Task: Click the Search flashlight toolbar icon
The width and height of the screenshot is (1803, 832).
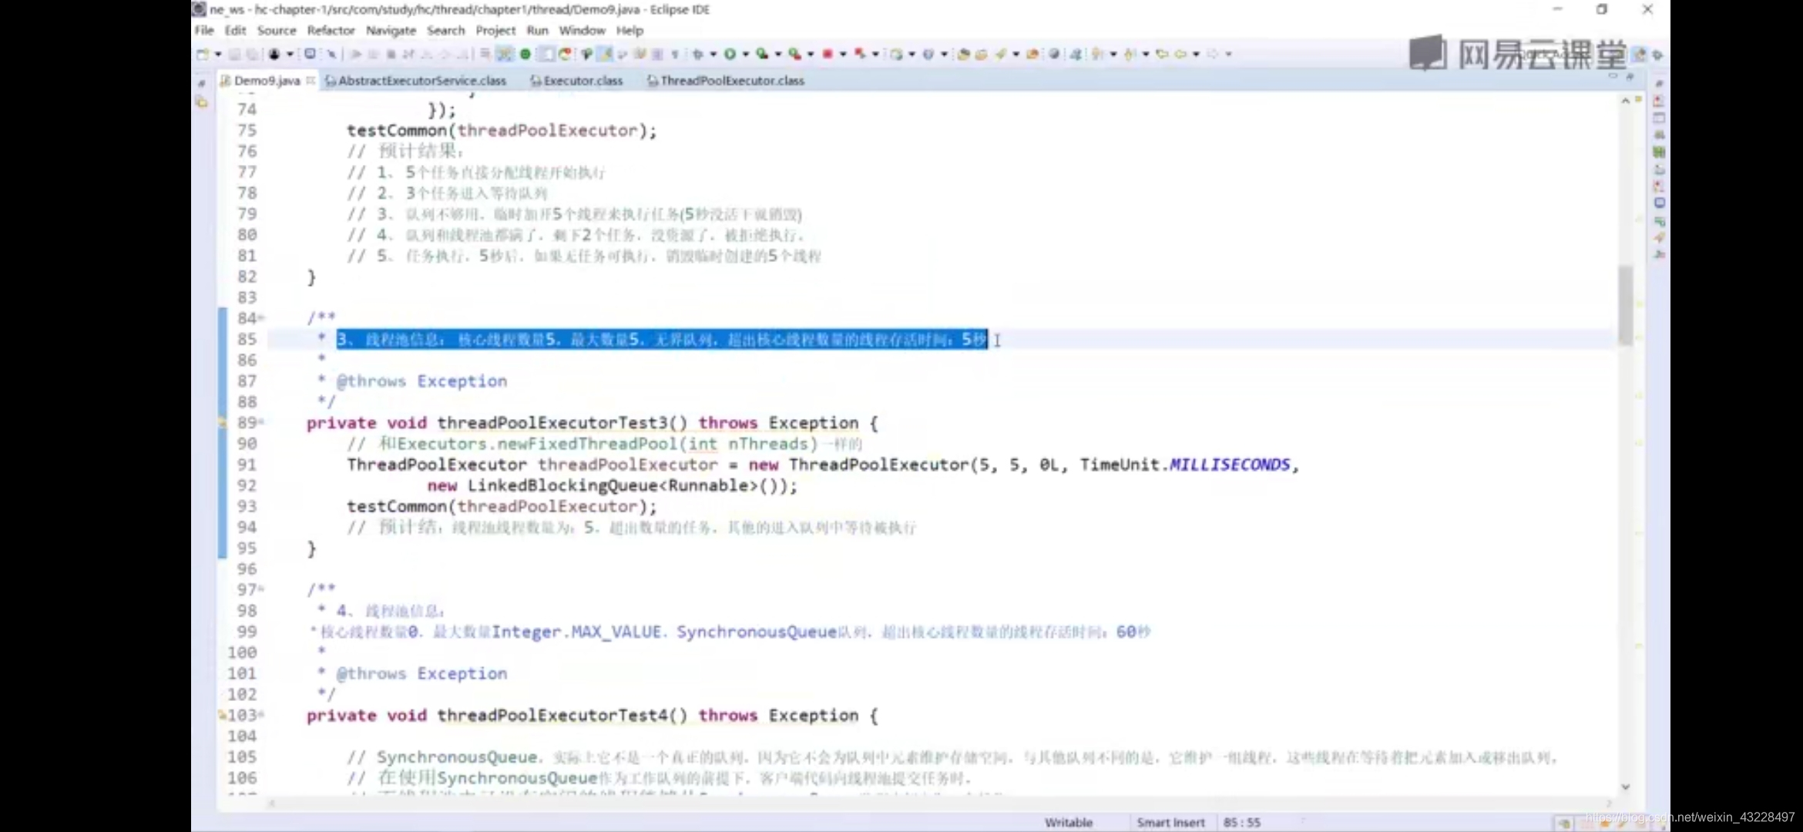Action: click(x=1000, y=54)
